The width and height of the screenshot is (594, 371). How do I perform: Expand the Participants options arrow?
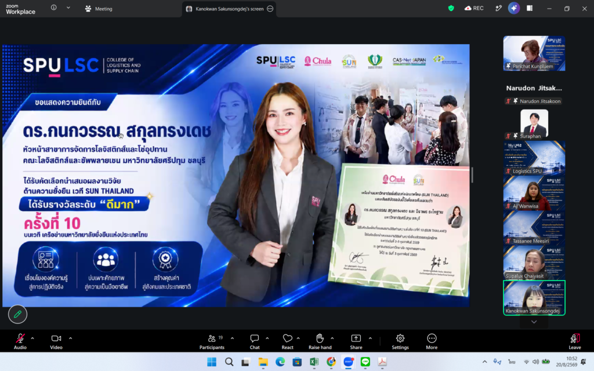[x=232, y=338]
